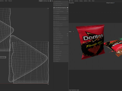This screenshot has width=122, height=91.
Task: Expand the Project dropdown in UV header
Action: pyautogui.click(x=42, y=1)
